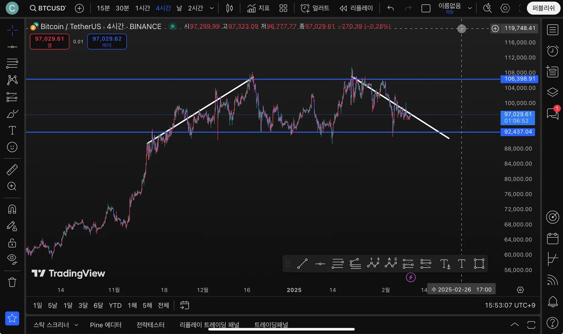This screenshot has width=563, height=334.
Task: Toggle stay in drawing mode pencil-lock
Action: pyautogui.click(x=12, y=226)
